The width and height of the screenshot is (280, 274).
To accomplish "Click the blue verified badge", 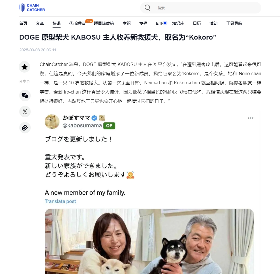I will [x=94, y=118].
